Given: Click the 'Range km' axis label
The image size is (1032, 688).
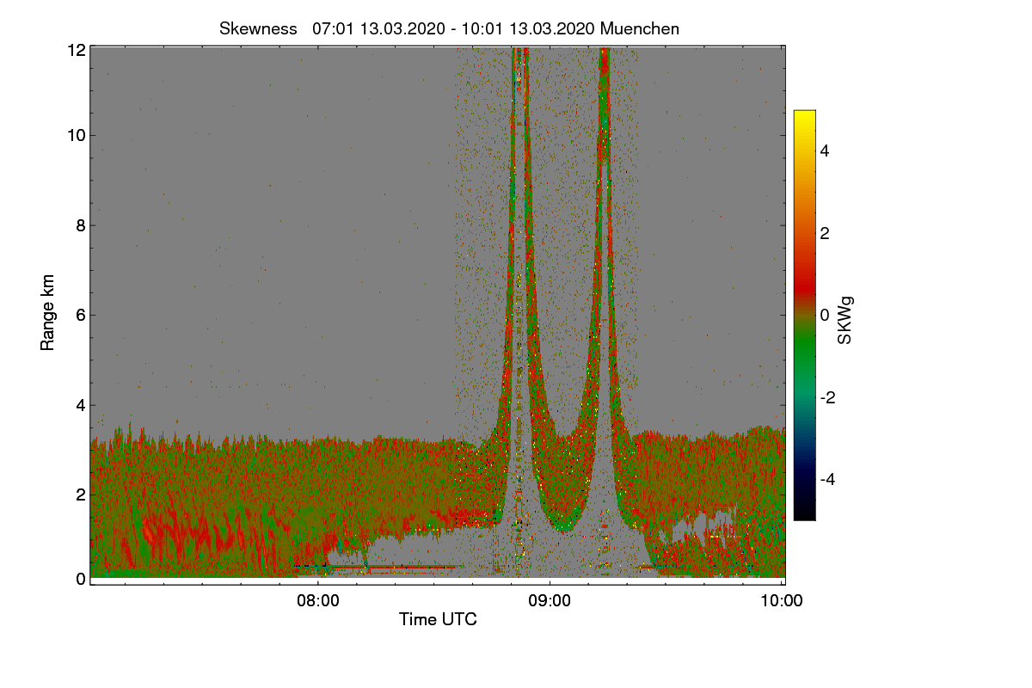Looking at the screenshot, I should pyautogui.click(x=48, y=313).
